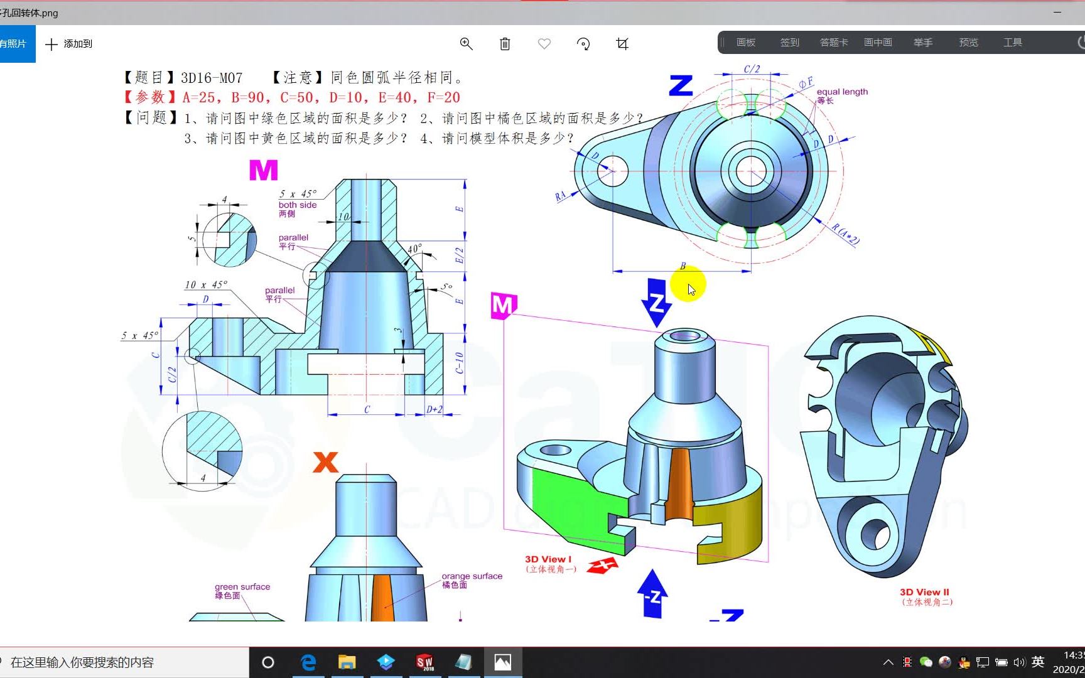Viewport: 1085px width, 678px height.
Task: Click the zoom magnifier icon
Action: tap(466, 44)
